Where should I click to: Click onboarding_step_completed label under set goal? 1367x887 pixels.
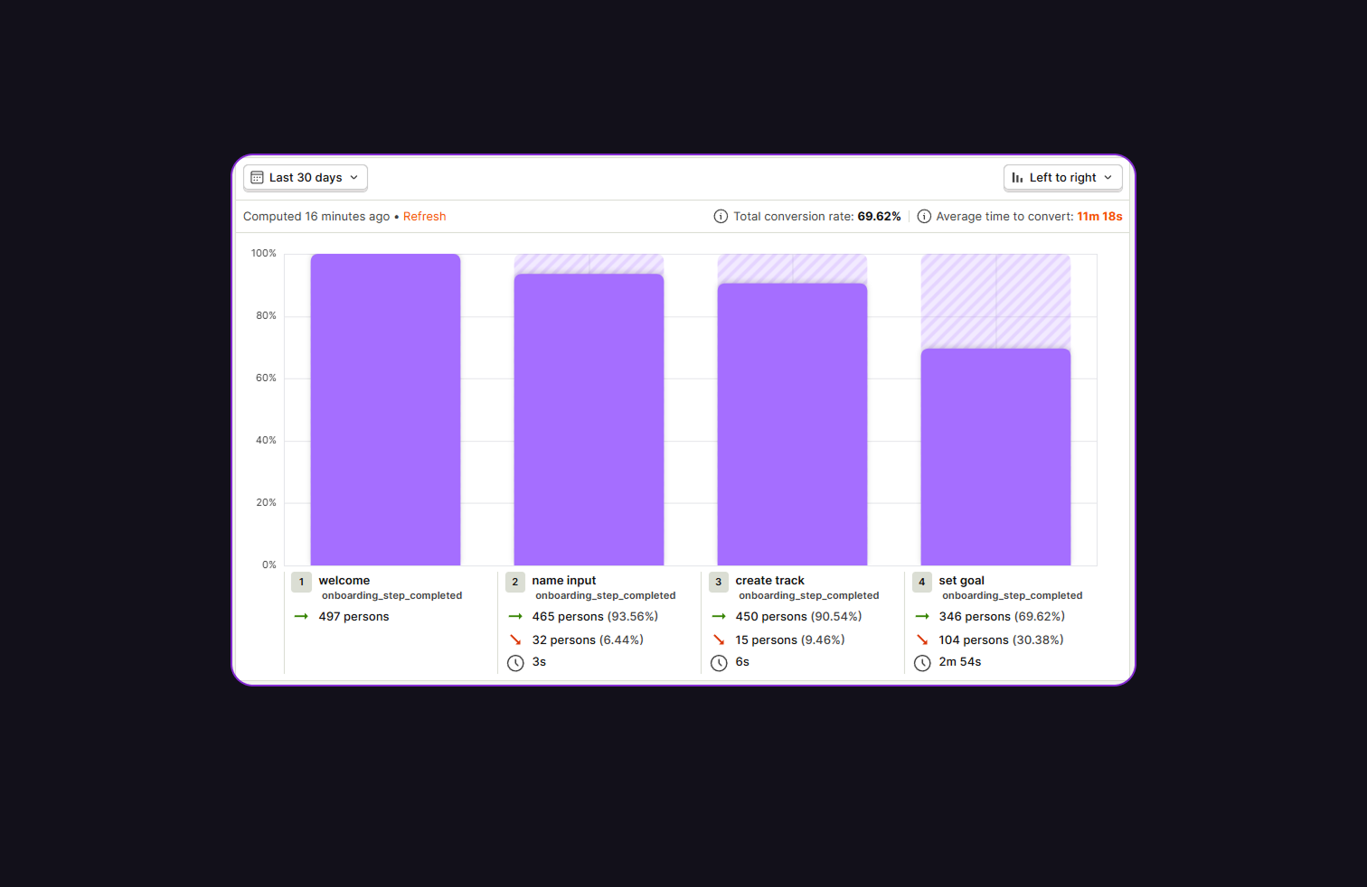click(1012, 596)
